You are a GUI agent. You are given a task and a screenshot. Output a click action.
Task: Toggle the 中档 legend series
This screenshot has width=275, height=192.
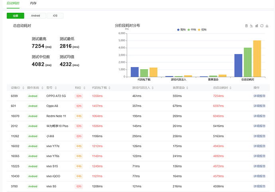click(x=192, y=30)
